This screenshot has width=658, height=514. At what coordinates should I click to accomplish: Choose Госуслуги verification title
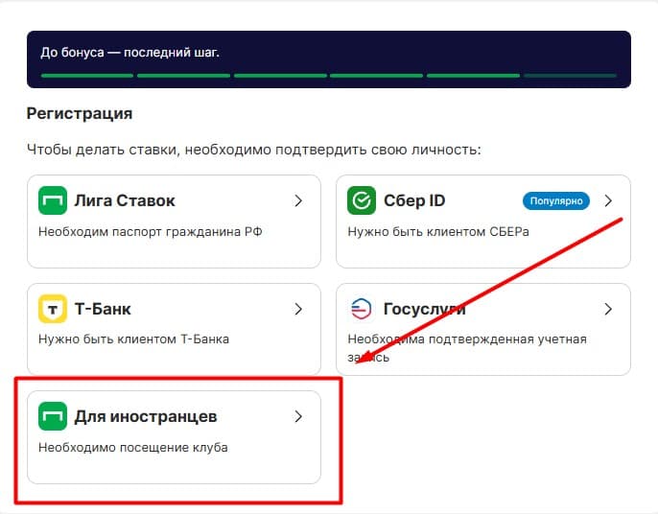pyautogui.click(x=425, y=309)
